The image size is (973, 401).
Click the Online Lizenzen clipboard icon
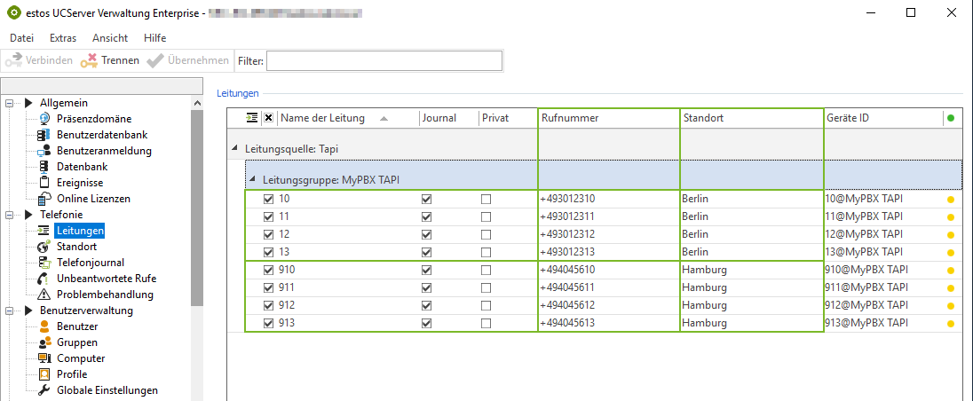(44, 199)
